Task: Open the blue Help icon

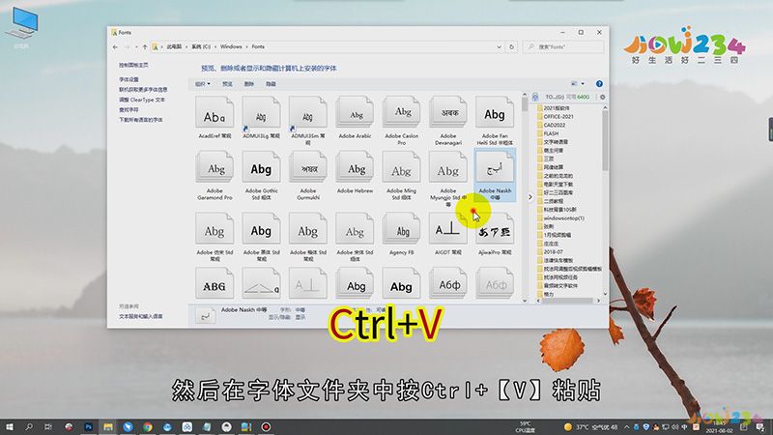Action: [x=599, y=84]
